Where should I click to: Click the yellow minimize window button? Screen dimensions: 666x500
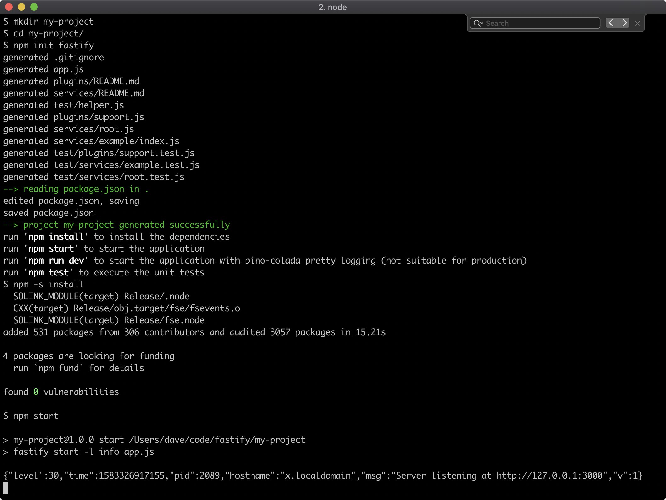[x=21, y=7]
